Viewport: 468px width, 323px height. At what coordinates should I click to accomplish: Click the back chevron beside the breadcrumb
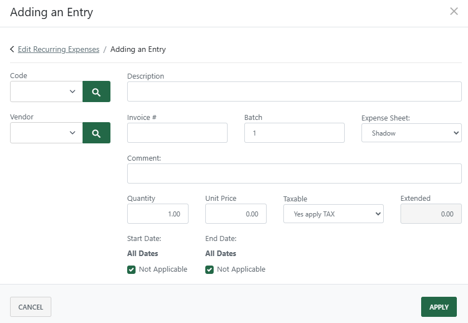pos(11,49)
